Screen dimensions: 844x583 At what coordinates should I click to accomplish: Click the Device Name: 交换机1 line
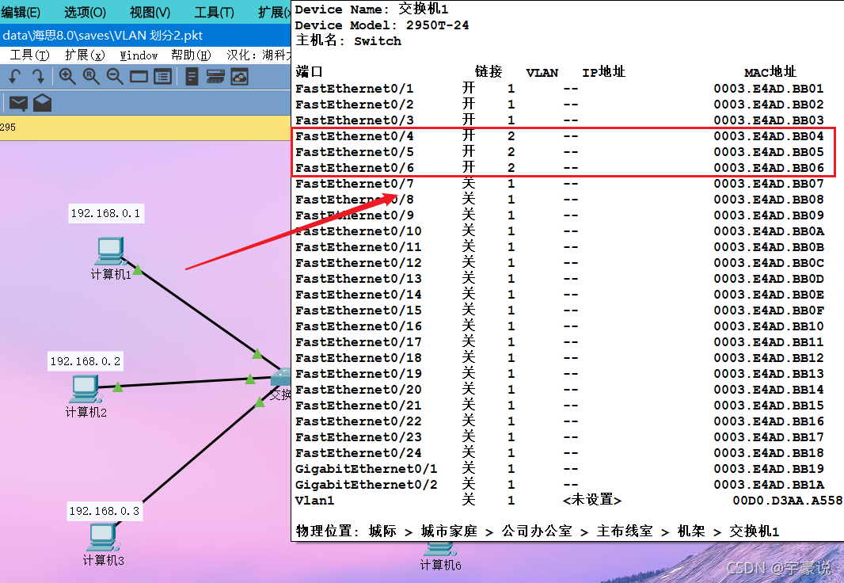[372, 10]
